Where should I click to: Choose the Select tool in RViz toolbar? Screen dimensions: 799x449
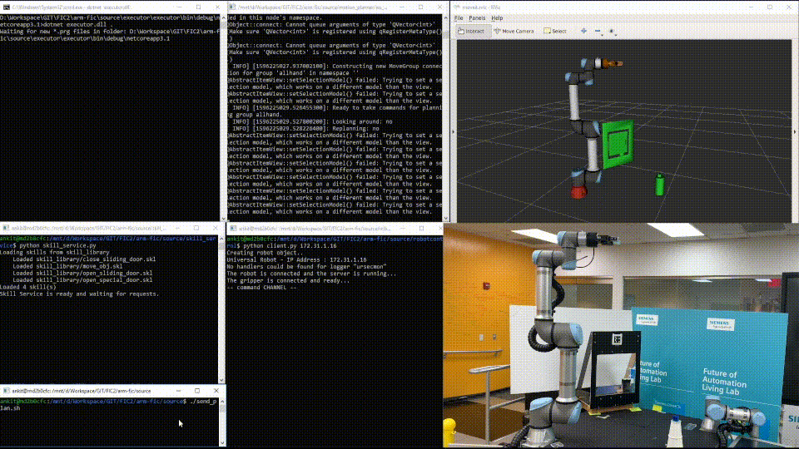(555, 31)
